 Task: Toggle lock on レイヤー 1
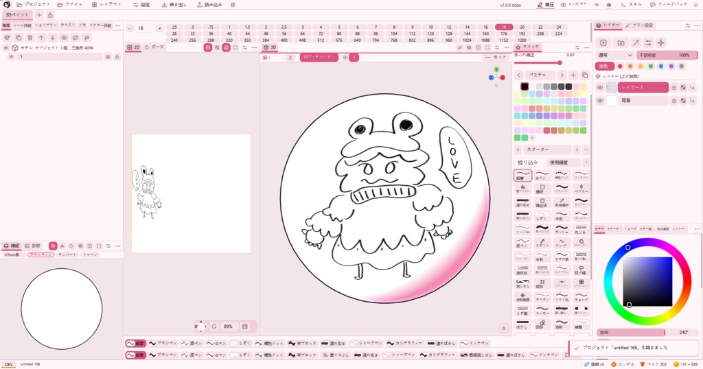[674, 87]
